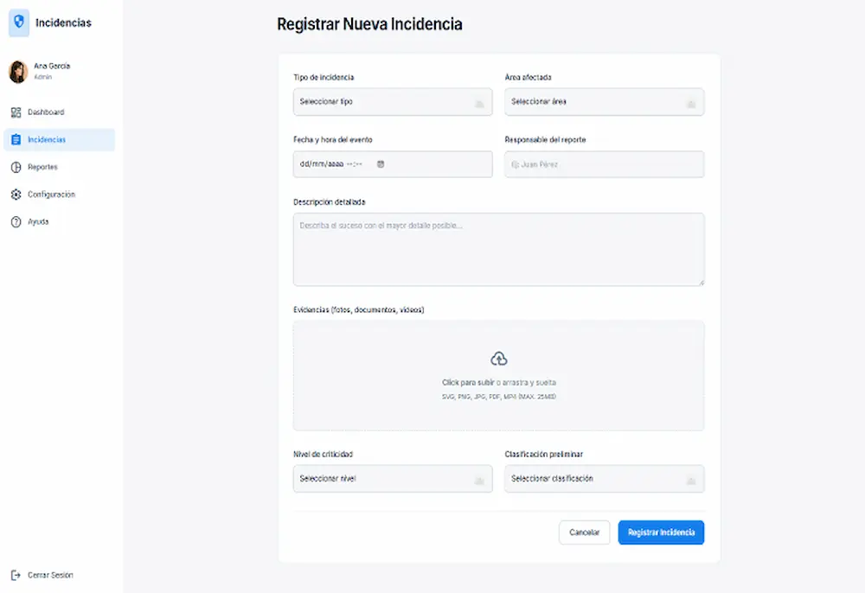
Task: Navigate to Reportes in the sidebar
Action: pyautogui.click(x=42, y=167)
